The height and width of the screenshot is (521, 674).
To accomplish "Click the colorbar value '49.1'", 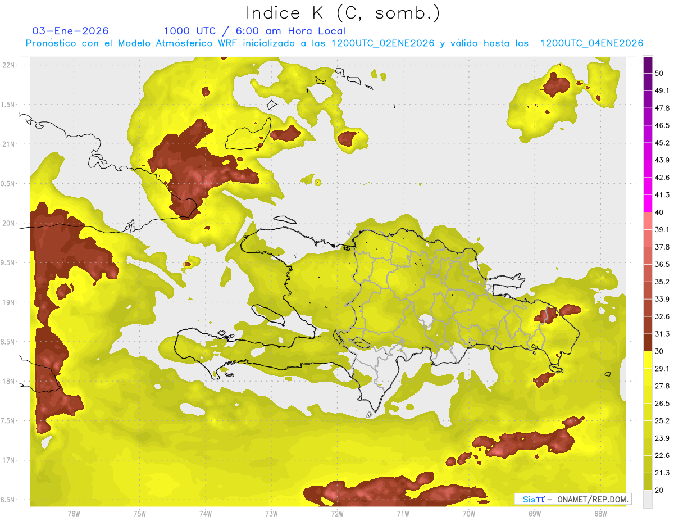I will (x=662, y=90).
